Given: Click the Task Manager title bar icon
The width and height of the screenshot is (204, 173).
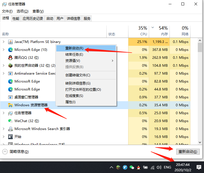Looking at the screenshot, I should tap(5, 4).
